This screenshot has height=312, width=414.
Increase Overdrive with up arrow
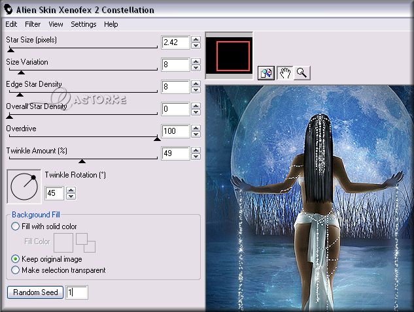point(196,128)
